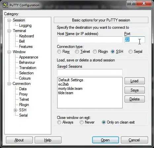Collapse the Terminal tree node

9,31
